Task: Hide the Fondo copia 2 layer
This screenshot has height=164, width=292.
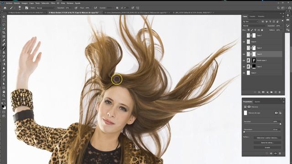Action: 244,61
